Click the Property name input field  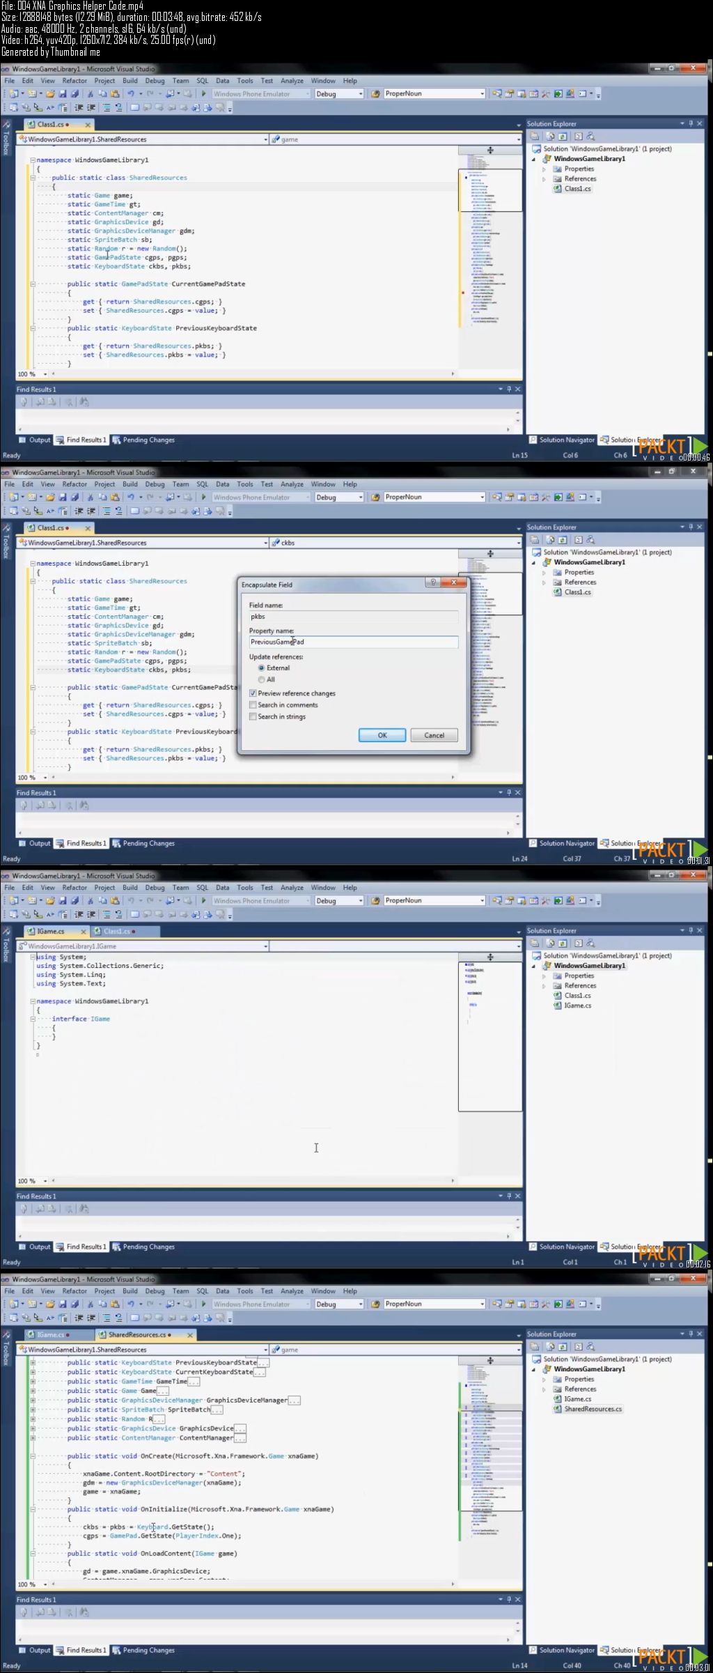pos(354,642)
